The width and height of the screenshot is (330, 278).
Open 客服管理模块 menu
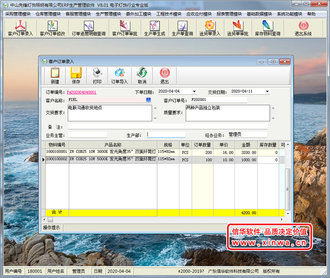[78, 14]
